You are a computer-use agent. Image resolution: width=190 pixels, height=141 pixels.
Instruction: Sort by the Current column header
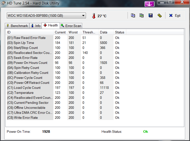(x=60, y=32)
